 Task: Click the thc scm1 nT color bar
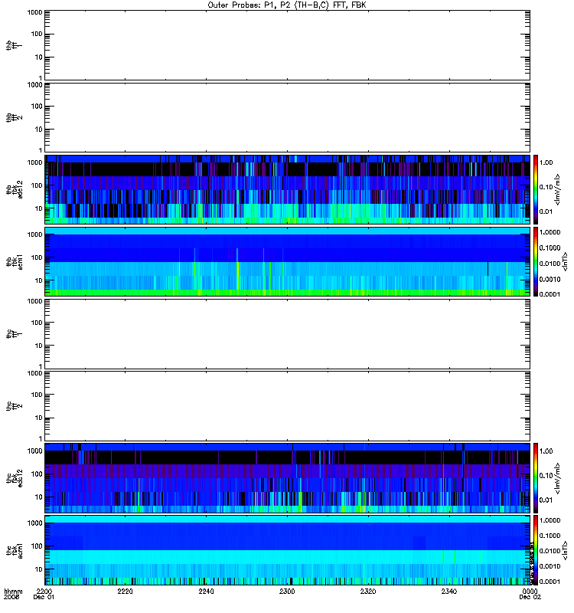[x=536, y=550]
